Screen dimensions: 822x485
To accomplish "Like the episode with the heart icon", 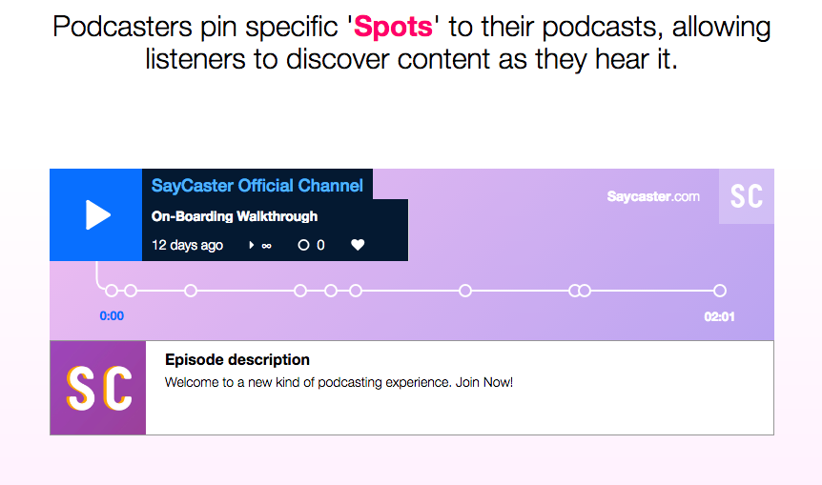I will pyautogui.click(x=358, y=245).
